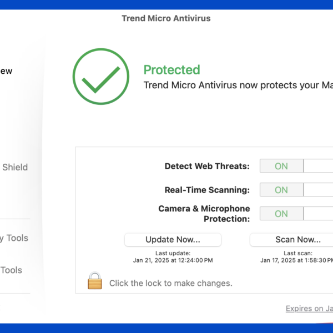Click the Trend Micro Antivirus window title

tap(166, 18)
